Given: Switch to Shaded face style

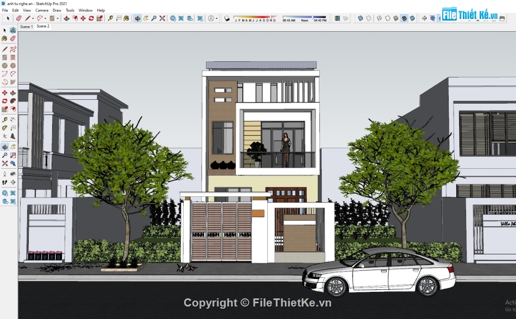Looking at the screenshot, I should 396,18.
